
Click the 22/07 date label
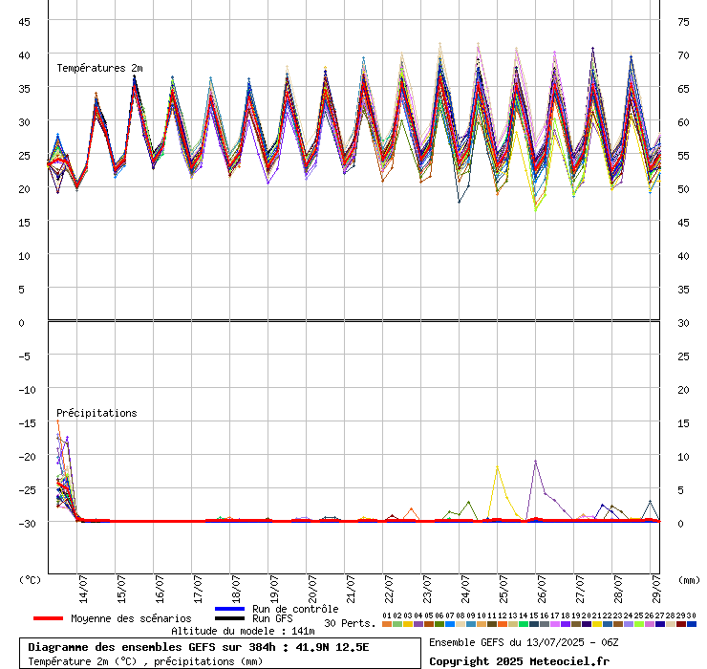389,589
